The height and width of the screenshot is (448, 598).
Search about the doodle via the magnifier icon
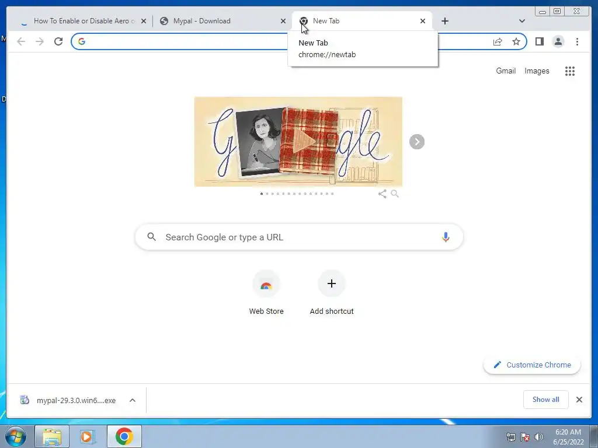(395, 194)
